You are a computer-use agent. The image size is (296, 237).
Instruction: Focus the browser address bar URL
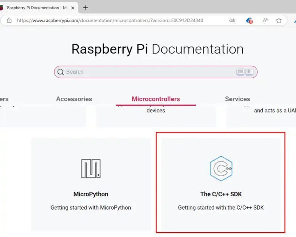110,20
